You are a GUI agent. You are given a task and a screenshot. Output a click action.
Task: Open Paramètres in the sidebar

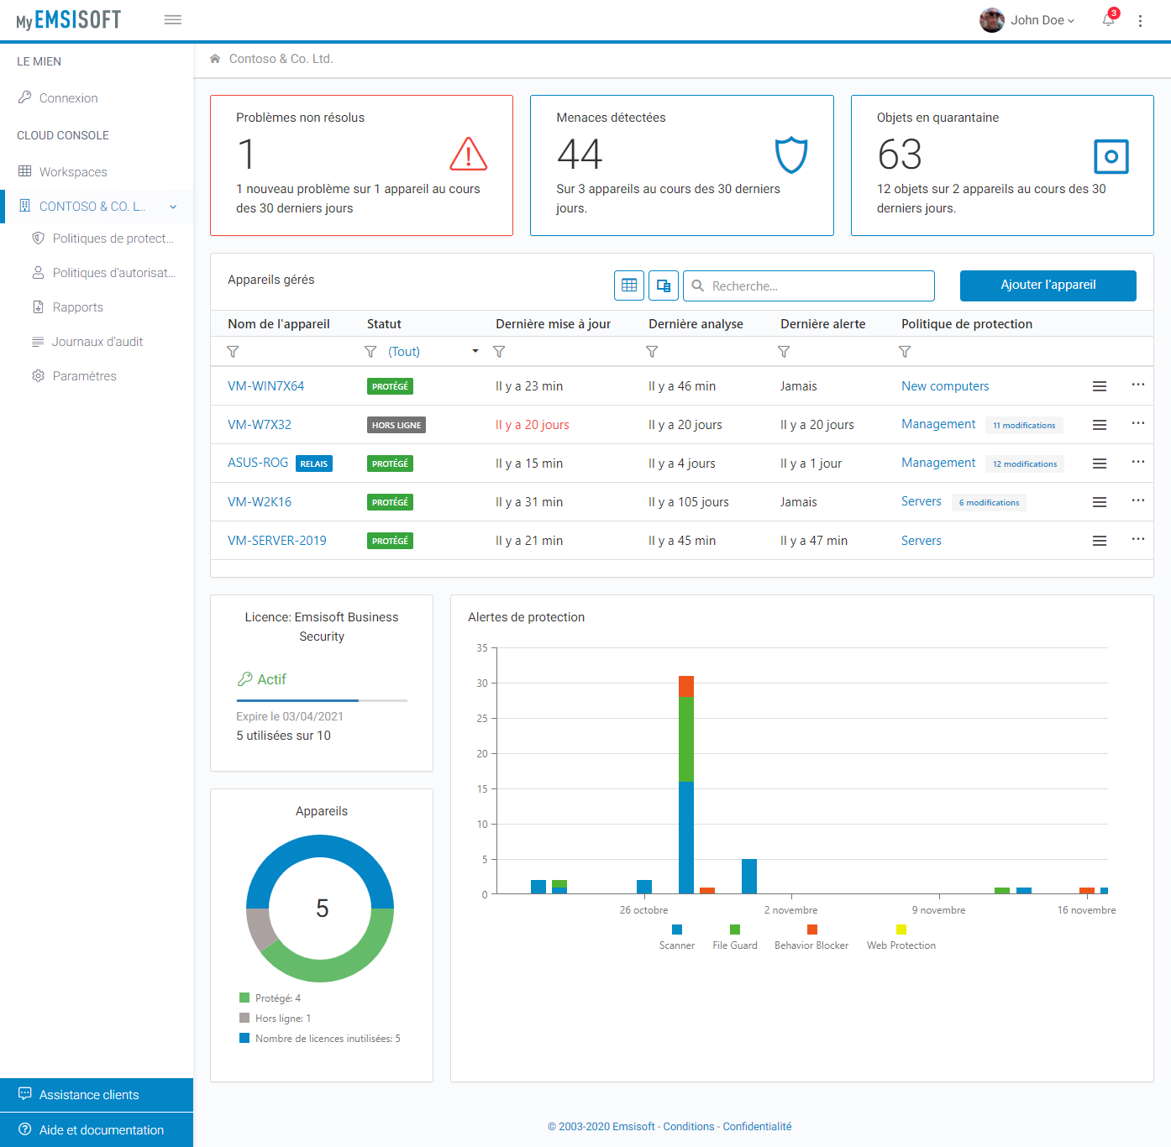click(76, 376)
